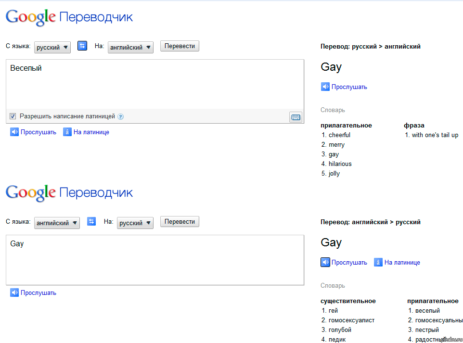This screenshot has height=343, width=463.
Task: Click help question icon next to latin option
Action: [x=121, y=116]
